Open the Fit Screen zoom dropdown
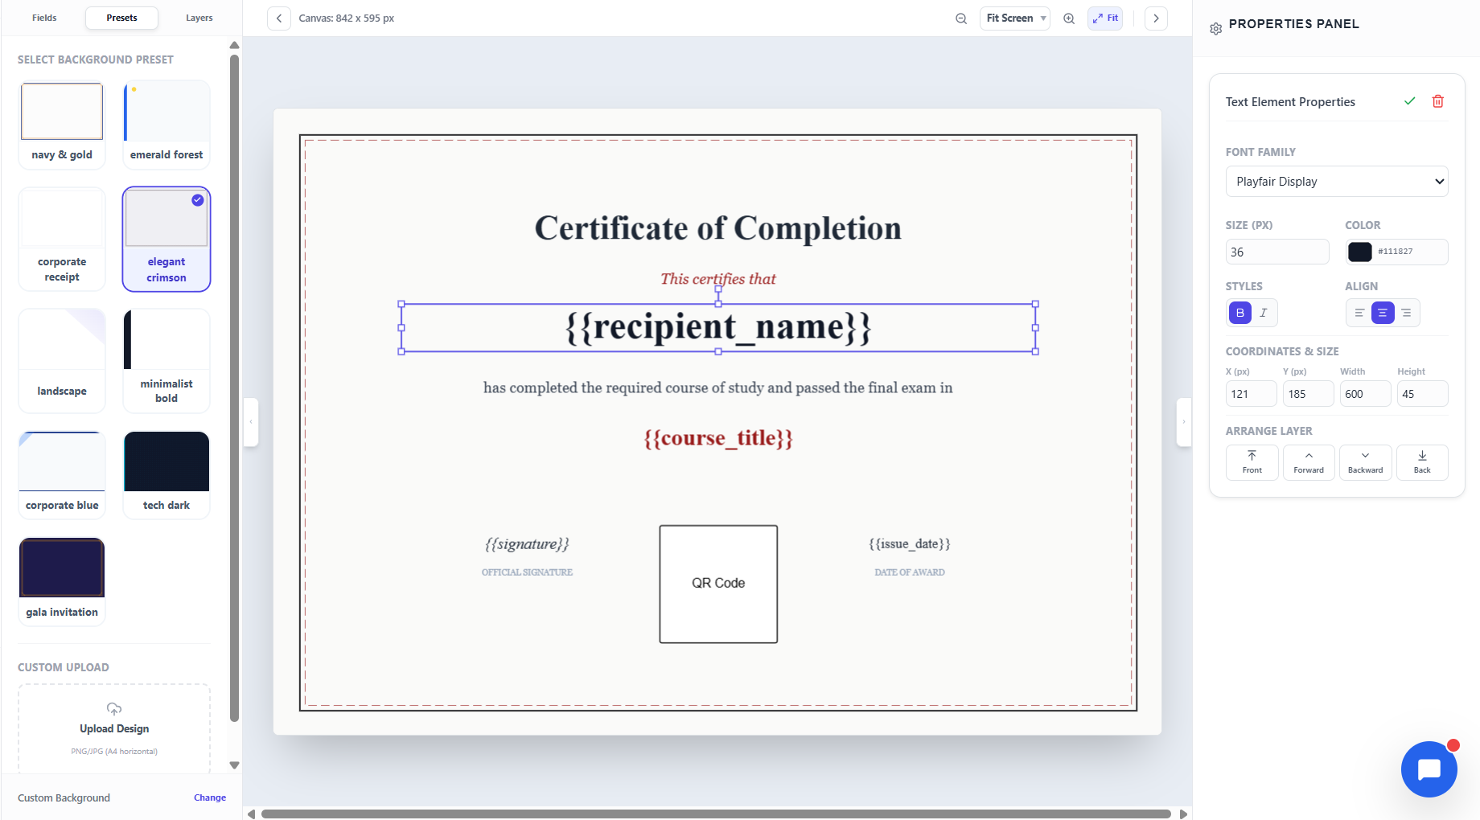Image resolution: width=1480 pixels, height=820 pixels. tap(1015, 18)
